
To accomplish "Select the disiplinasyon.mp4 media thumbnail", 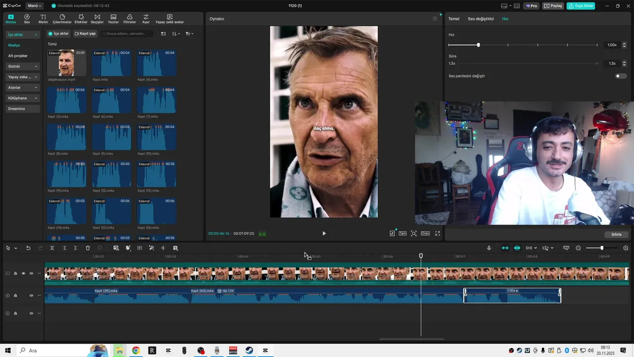I will tap(66, 63).
